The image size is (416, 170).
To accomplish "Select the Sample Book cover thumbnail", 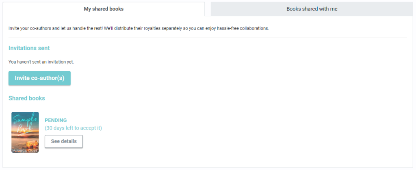I will click(25, 132).
